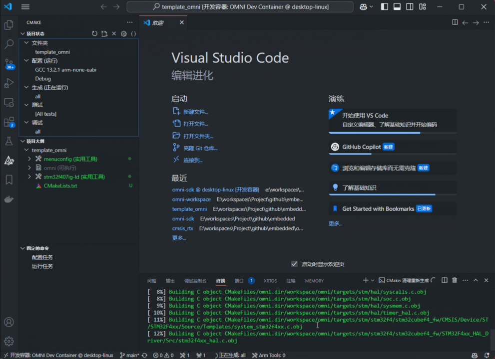This screenshot has height=359, width=495.
Task: Open the Docker whale view
Action: (x=9, y=199)
